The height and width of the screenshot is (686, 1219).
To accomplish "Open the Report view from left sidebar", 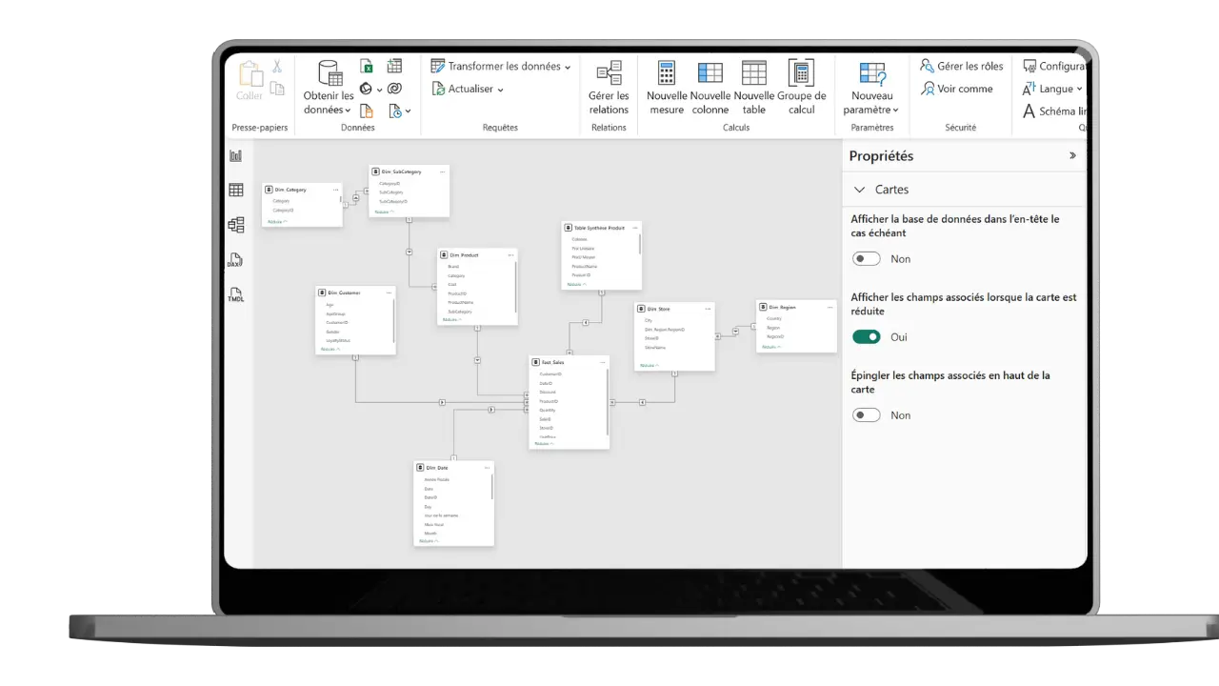I will click(x=236, y=156).
